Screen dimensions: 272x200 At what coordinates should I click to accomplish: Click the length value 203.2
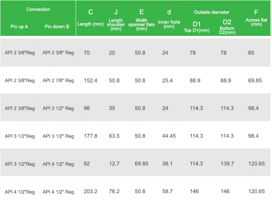(91, 192)
